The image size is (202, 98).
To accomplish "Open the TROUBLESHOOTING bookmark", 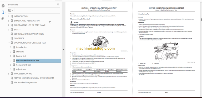I will (23, 74).
